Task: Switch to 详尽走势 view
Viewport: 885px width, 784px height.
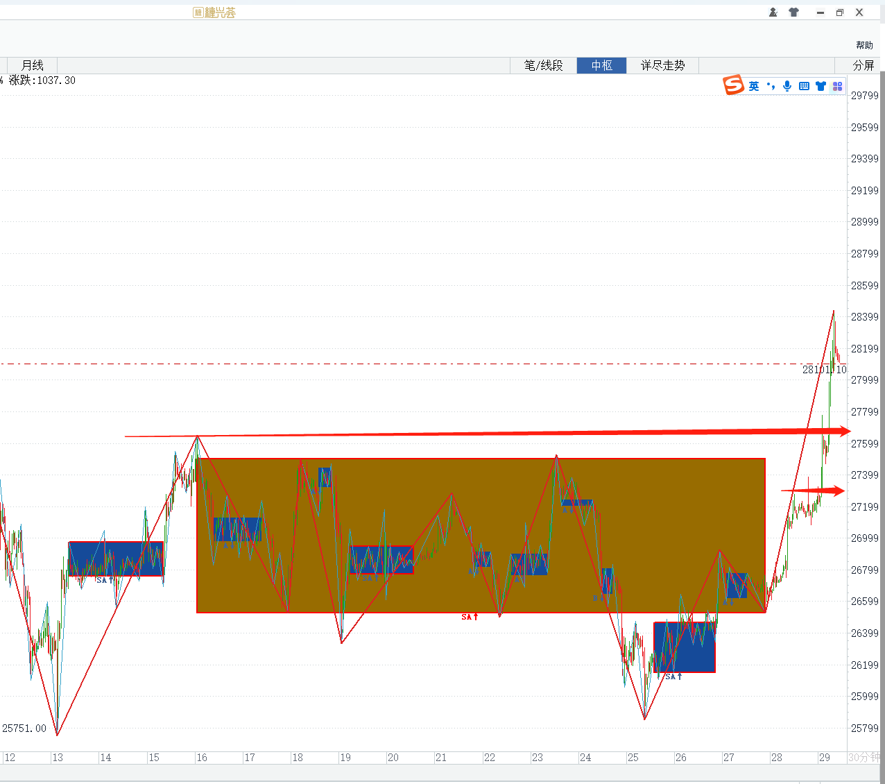Action: 662,65
